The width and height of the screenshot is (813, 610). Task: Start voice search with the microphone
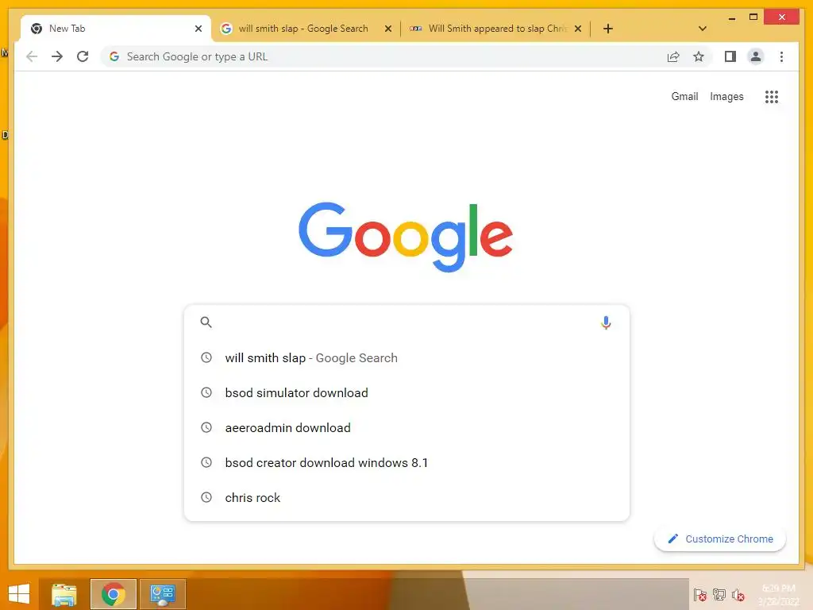pos(606,322)
